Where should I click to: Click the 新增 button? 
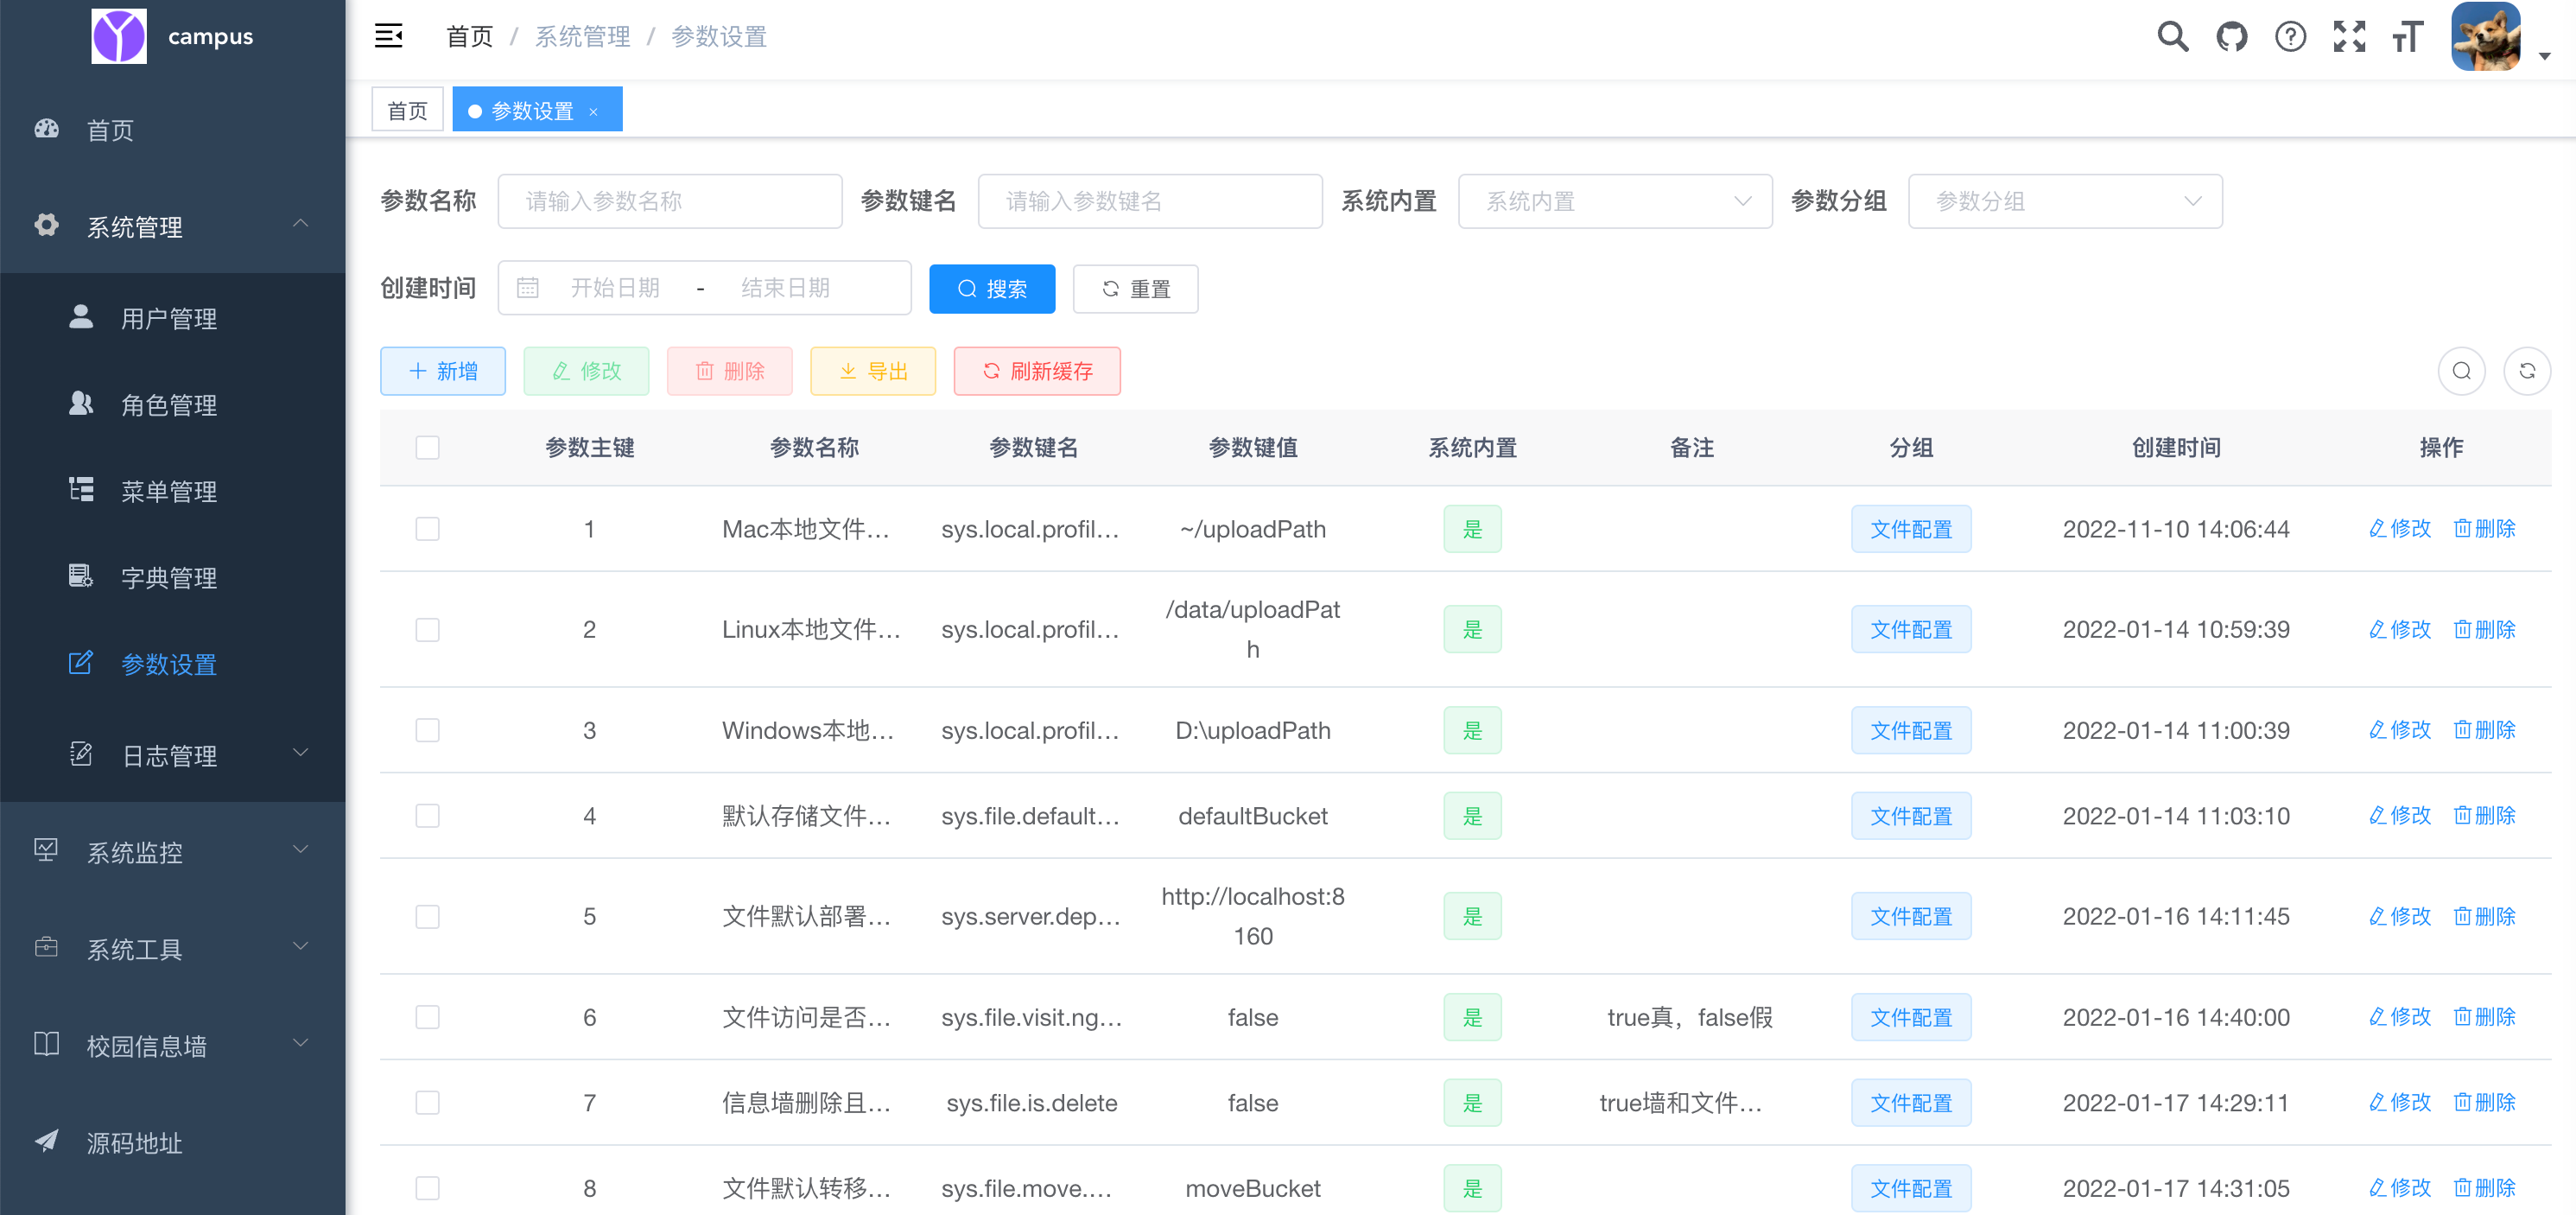click(x=442, y=371)
